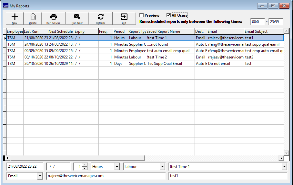293x185 pixels.
Task: Click the Run Now envelope icon
Action: pyautogui.click(x=77, y=17)
